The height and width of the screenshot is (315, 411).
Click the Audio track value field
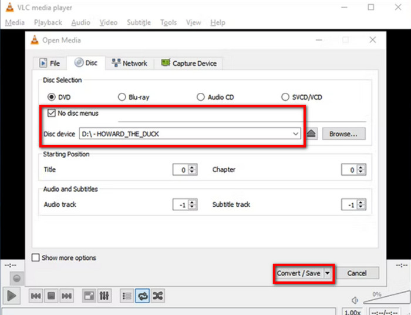click(181, 205)
